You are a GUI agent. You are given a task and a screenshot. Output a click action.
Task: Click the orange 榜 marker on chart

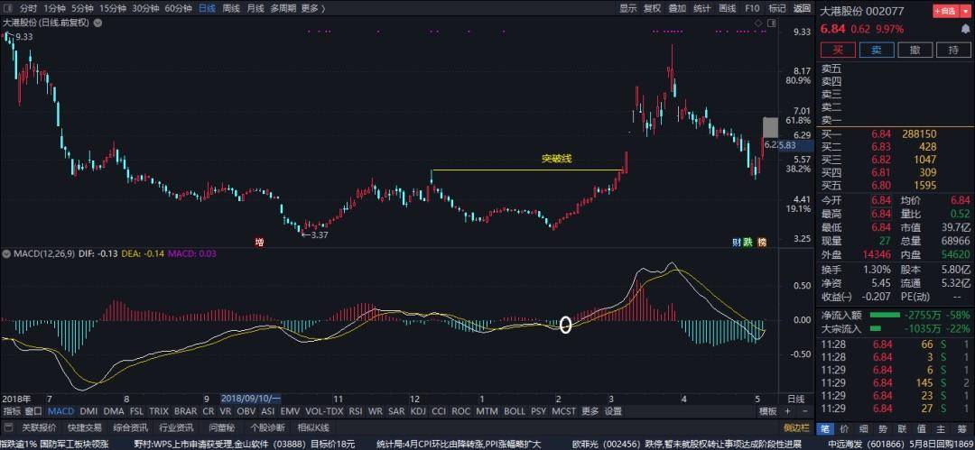(x=762, y=242)
